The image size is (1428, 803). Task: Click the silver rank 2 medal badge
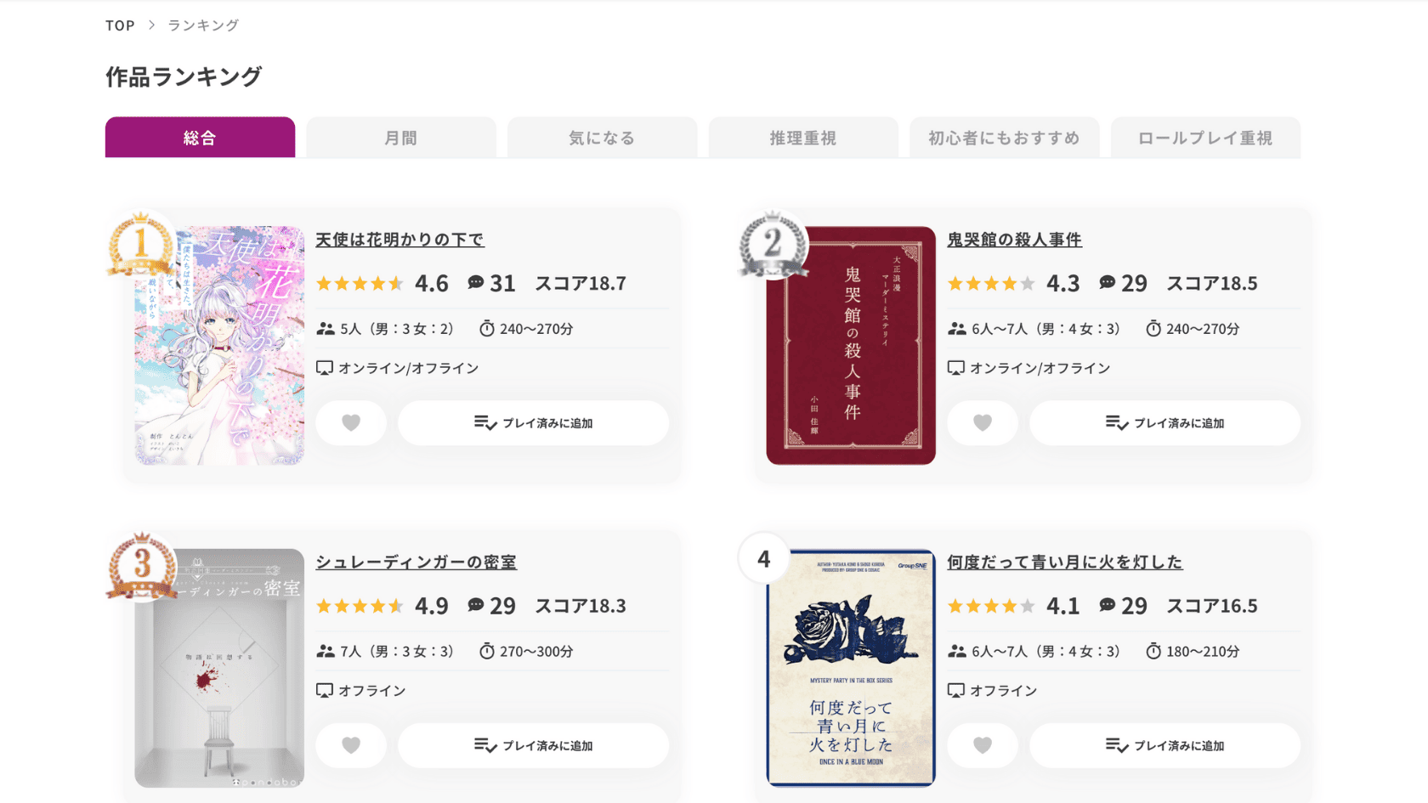click(x=773, y=245)
